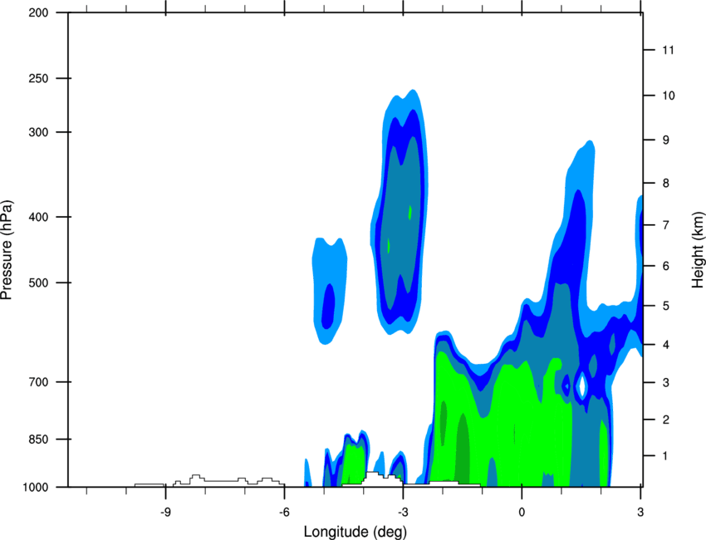Click the 5 km height tick label
This screenshot has width=706, height=540.
tap(665, 307)
